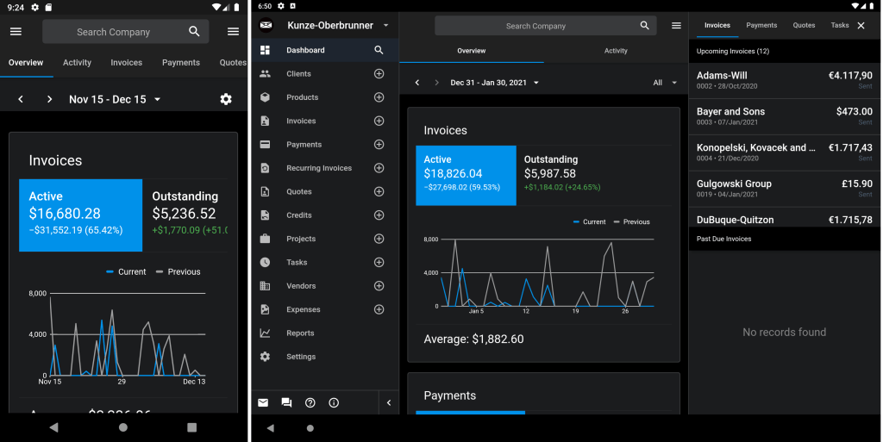
Task: Click the add icon next to Clients
Action: point(379,74)
